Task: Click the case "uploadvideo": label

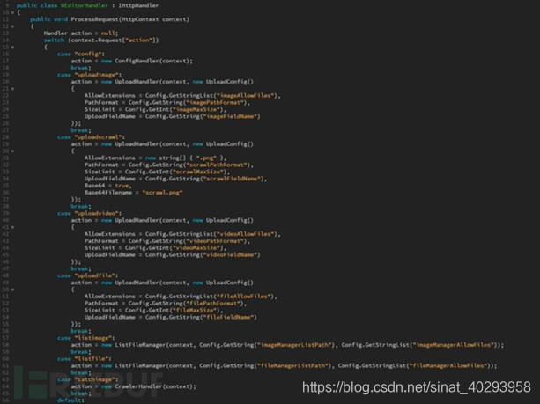Action: (90, 213)
